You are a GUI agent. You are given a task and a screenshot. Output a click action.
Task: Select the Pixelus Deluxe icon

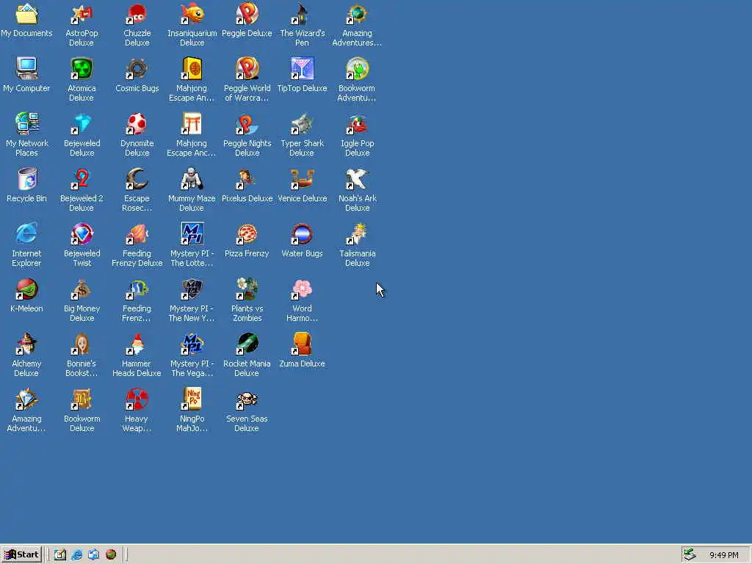247,179
